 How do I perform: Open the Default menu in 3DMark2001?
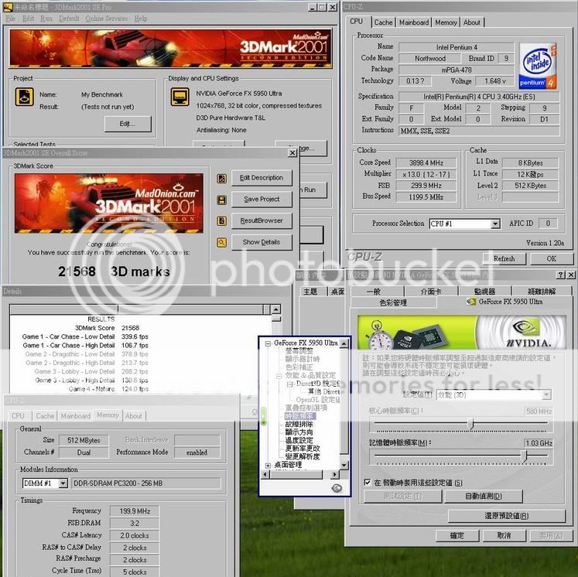point(69,19)
